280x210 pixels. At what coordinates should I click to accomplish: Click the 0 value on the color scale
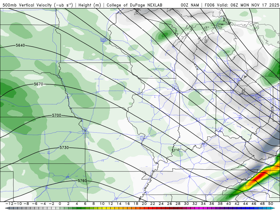point(60,204)
